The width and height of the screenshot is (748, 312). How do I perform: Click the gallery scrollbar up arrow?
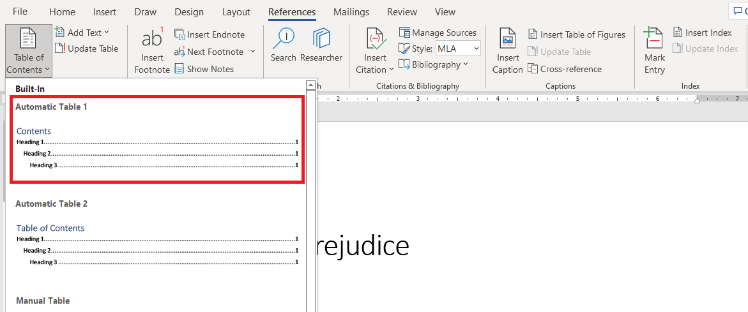pos(311,84)
